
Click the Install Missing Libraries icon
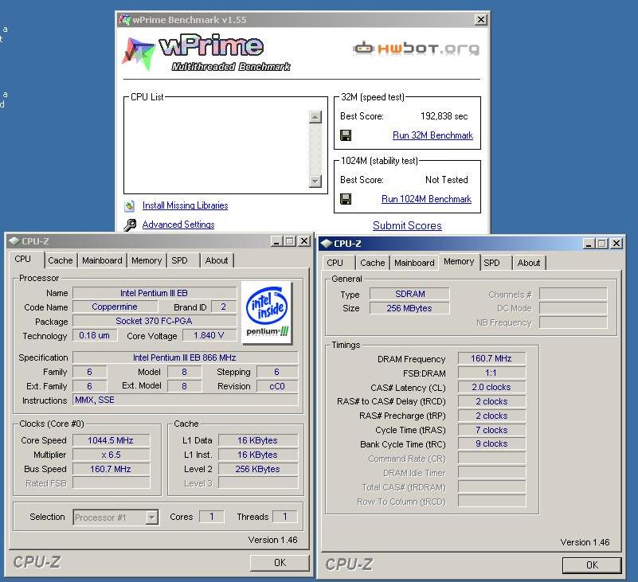coord(129,205)
